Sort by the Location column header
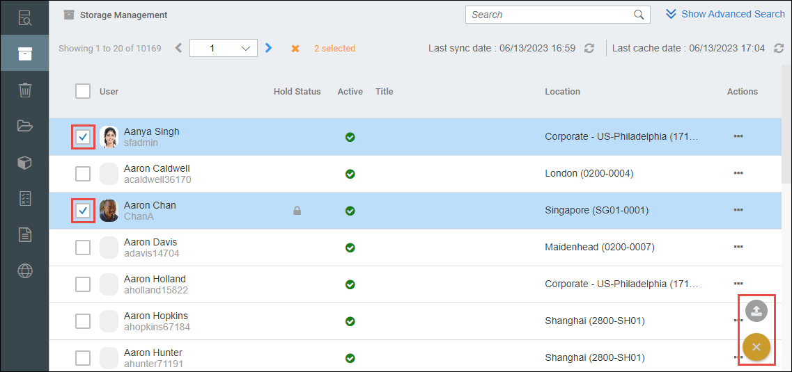Screen dimensions: 792x372 562,92
